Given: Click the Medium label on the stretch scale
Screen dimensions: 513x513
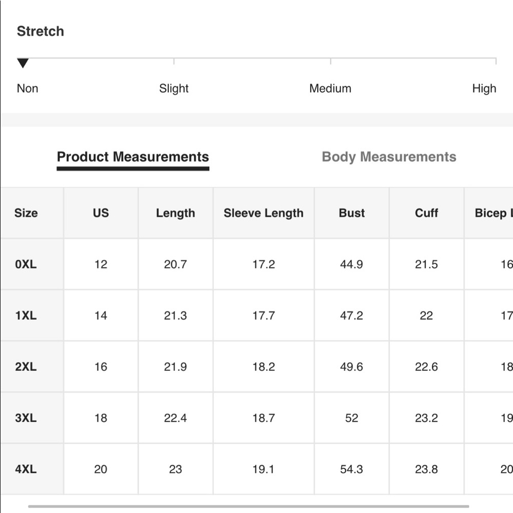Looking at the screenshot, I should coord(330,88).
